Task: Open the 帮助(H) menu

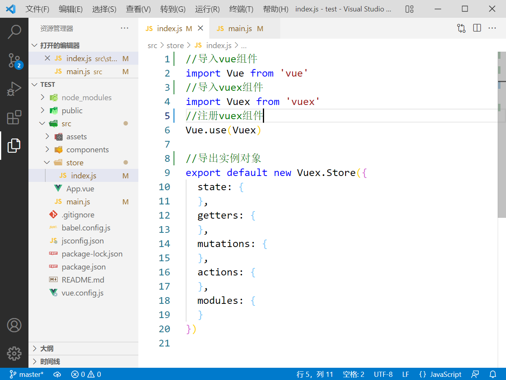Action: point(276,9)
